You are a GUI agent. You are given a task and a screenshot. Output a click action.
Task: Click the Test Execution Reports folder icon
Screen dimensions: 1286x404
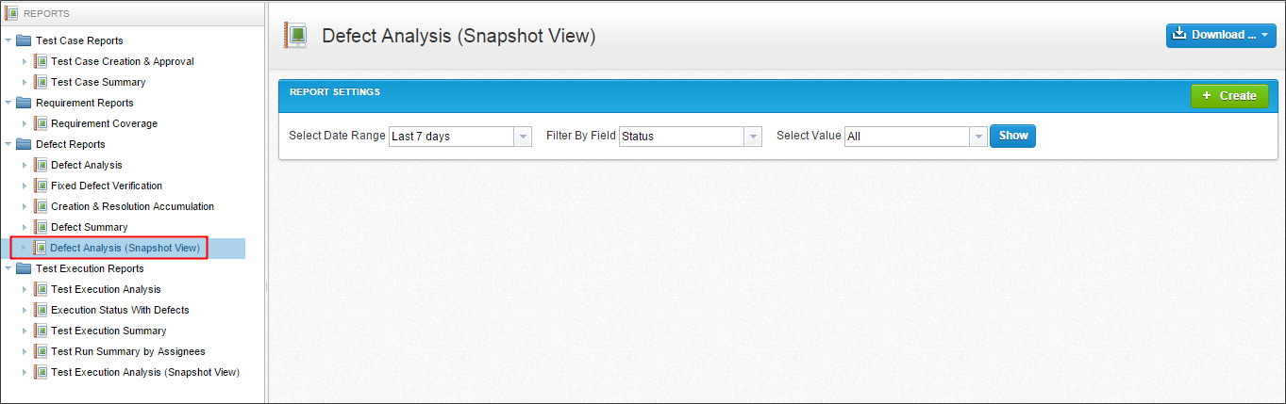click(x=24, y=268)
